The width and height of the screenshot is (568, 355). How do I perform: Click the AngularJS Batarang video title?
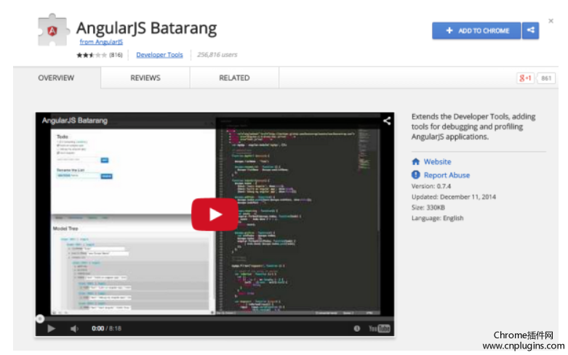pos(75,121)
